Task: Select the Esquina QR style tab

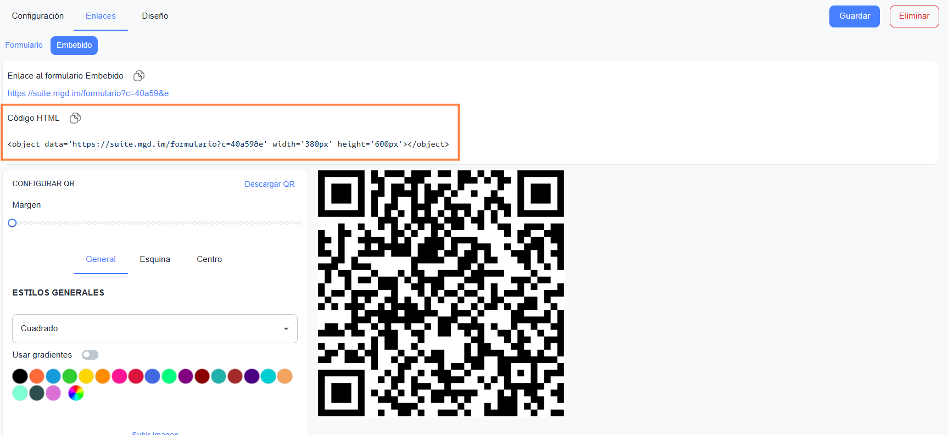Action: [x=155, y=259]
